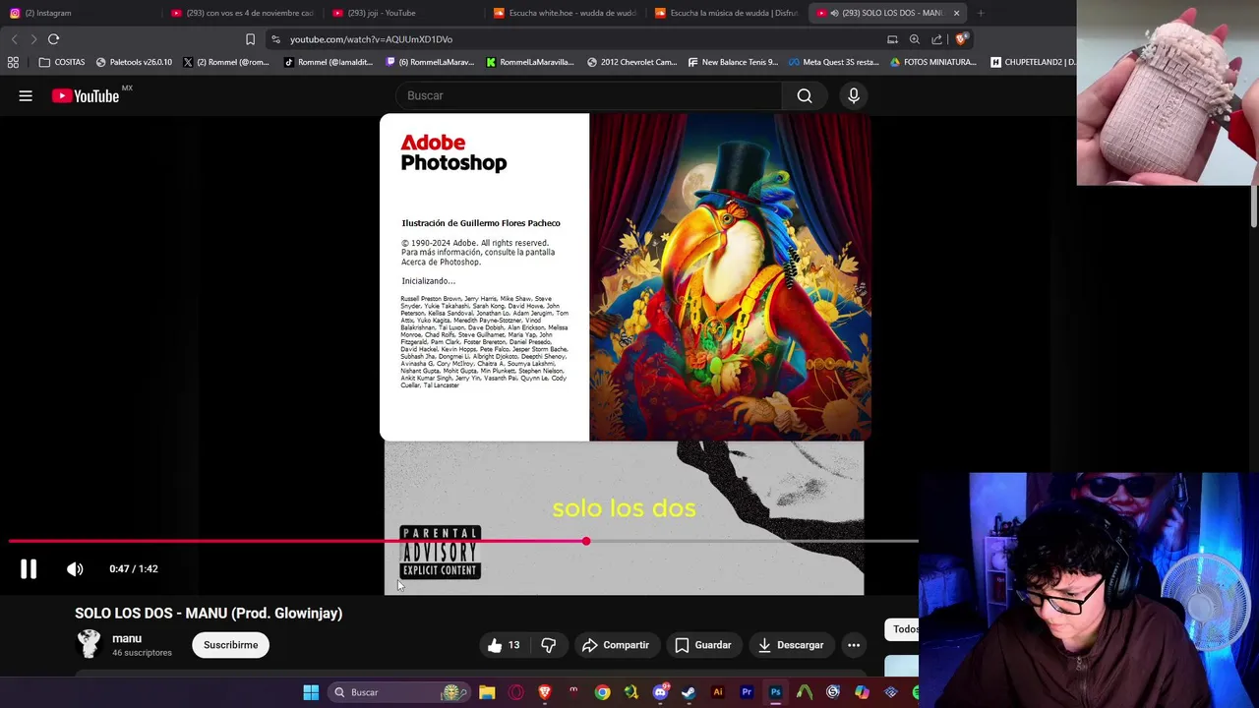Click the YouTube search magnifier button
This screenshot has width=1259, height=708.
805,95
